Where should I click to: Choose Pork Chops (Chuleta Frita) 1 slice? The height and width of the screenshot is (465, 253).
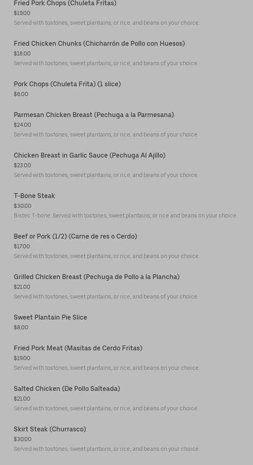67,84
